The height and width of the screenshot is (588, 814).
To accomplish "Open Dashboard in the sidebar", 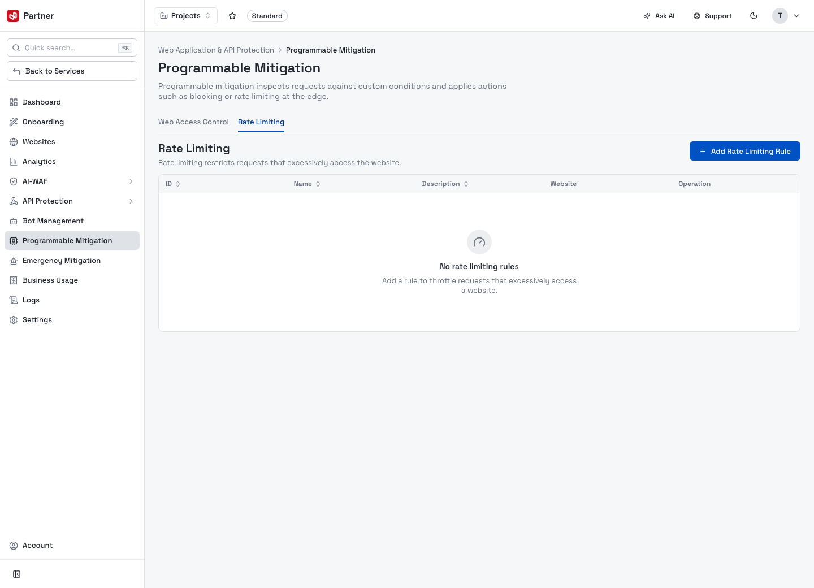I will click(72, 102).
